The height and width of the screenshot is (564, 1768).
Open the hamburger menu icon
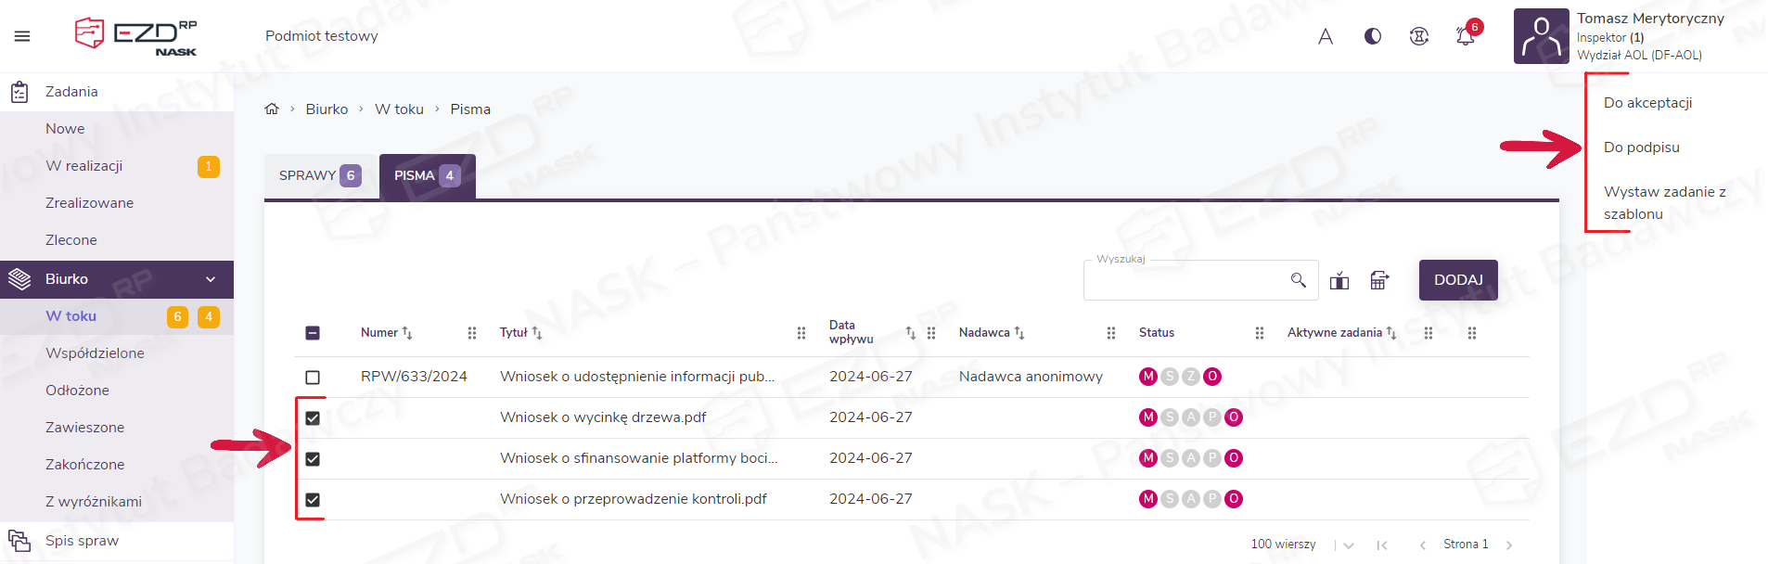coord(22,36)
